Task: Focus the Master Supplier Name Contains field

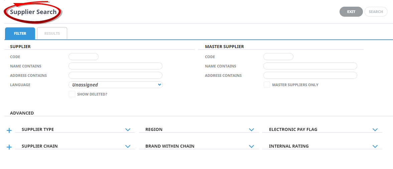Action: point(310,66)
